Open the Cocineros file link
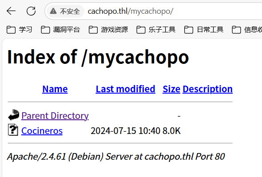This screenshot has height=177, width=262. [x=42, y=131]
